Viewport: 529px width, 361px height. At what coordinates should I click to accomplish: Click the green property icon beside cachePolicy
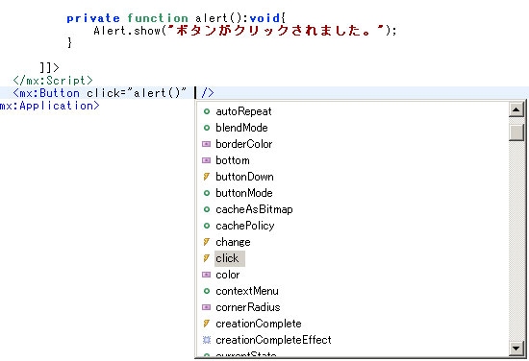[x=207, y=226]
